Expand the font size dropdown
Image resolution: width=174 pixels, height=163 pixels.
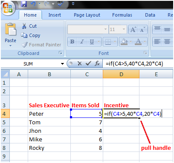[124, 29]
